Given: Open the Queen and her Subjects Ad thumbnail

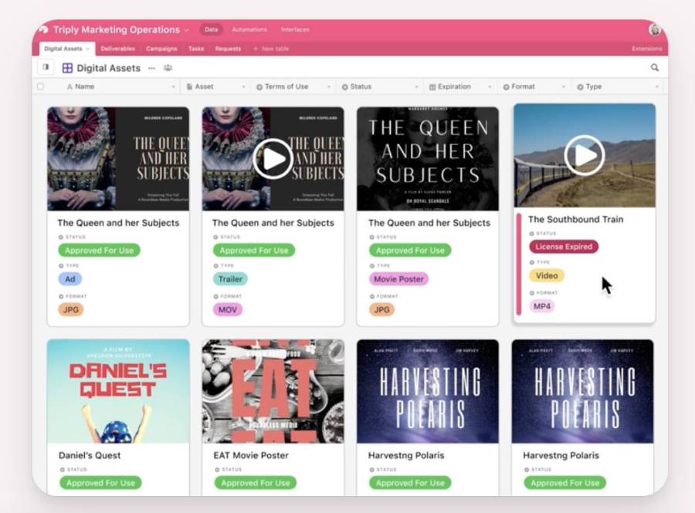Looking at the screenshot, I should click(x=118, y=159).
